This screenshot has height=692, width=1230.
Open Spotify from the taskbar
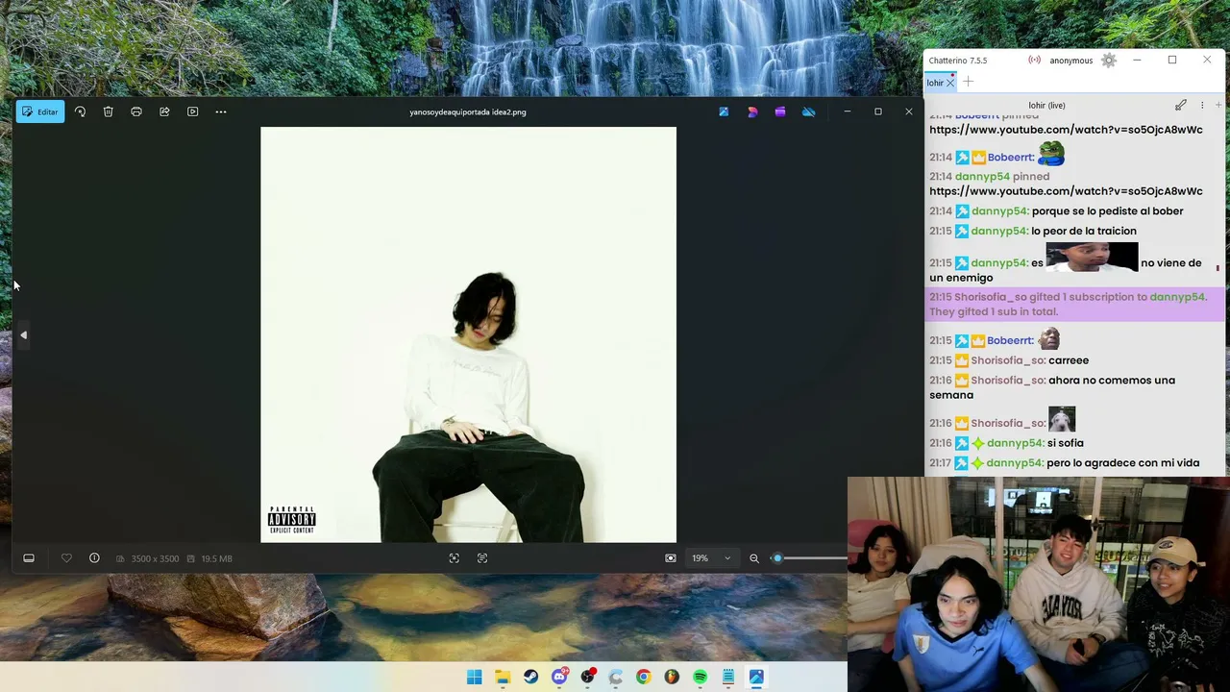(x=700, y=678)
